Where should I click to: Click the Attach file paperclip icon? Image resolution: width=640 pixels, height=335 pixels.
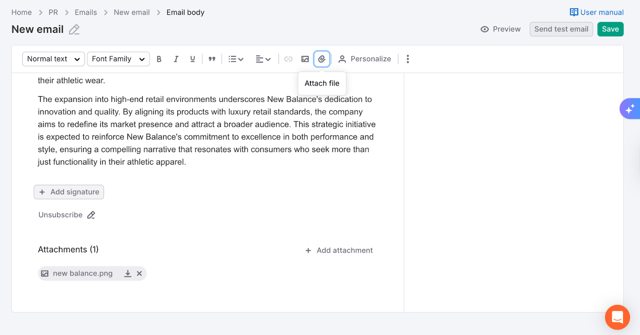(x=322, y=59)
